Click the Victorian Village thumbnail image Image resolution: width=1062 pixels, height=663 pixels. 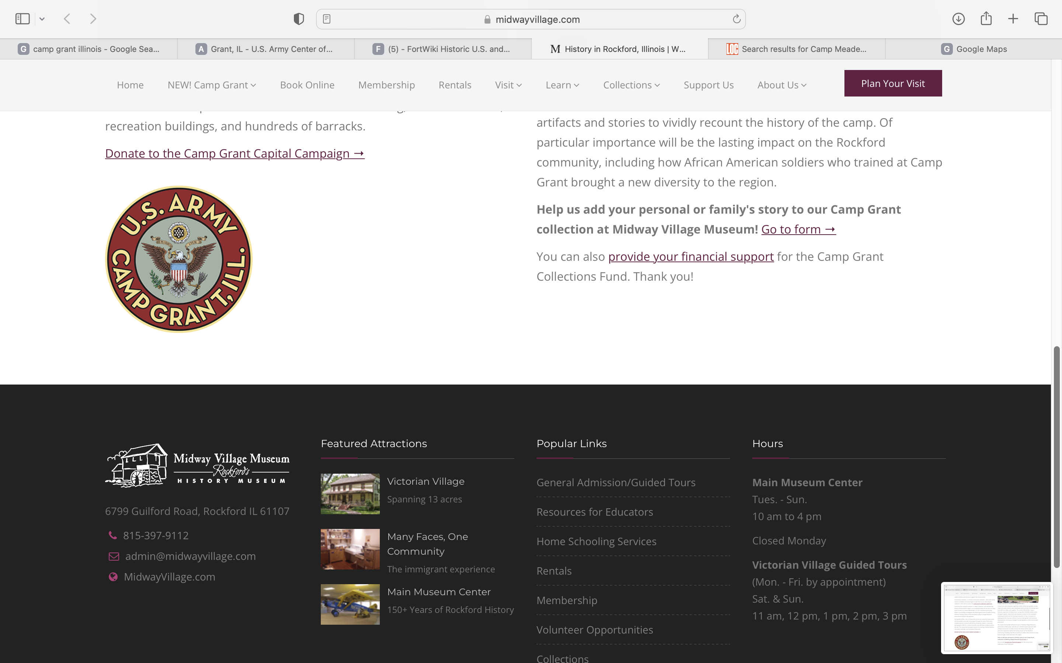[x=350, y=493]
